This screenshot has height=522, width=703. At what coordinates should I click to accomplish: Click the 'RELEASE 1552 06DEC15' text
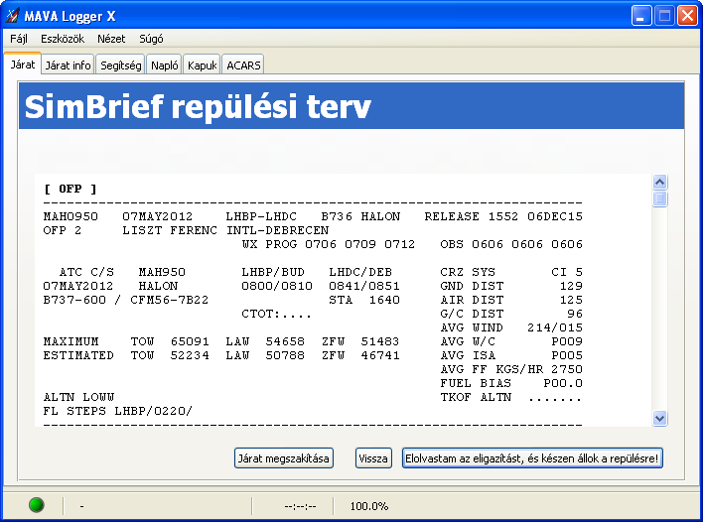pos(503,216)
